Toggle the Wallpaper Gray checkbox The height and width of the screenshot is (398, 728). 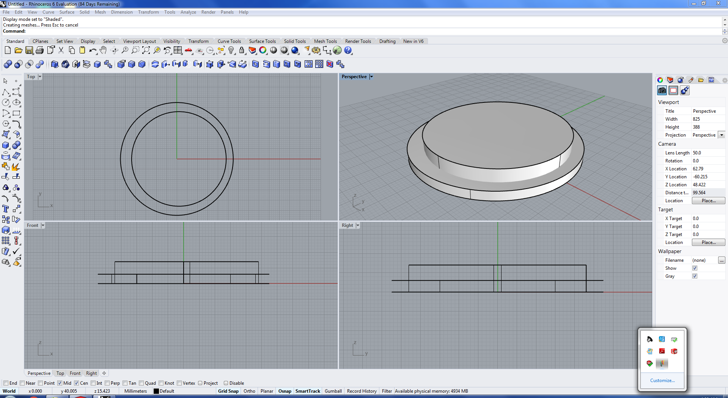coord(695,276)
